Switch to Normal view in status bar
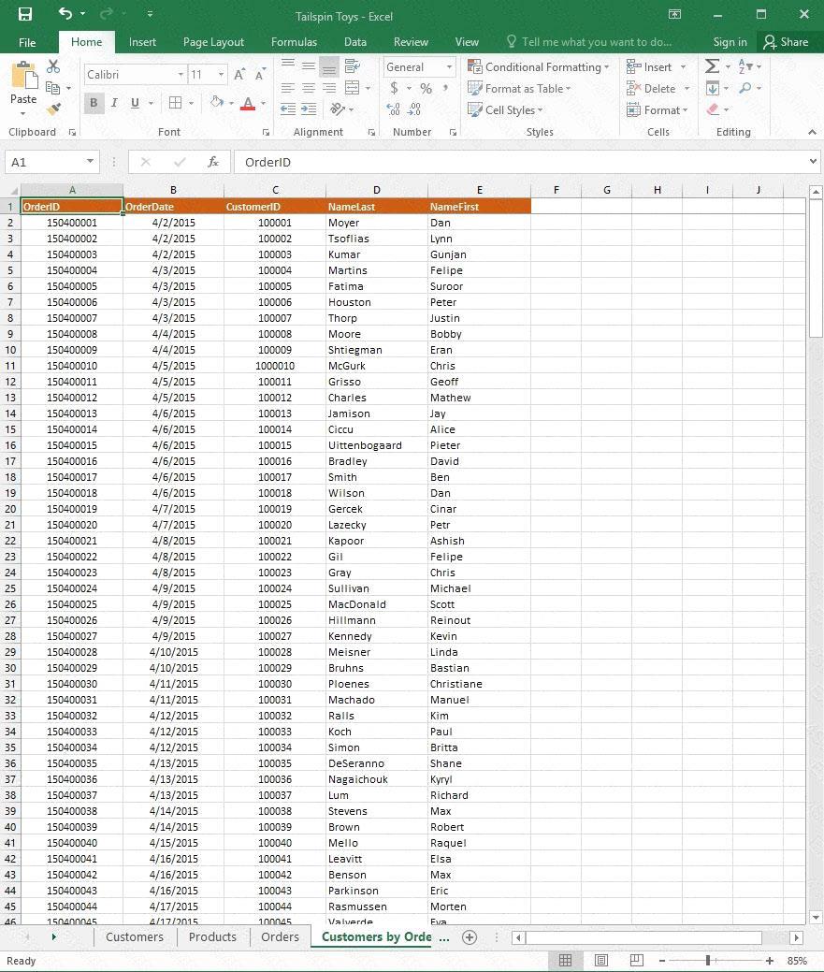The height and width of the screenshot is (972, 824). [565, 960]
